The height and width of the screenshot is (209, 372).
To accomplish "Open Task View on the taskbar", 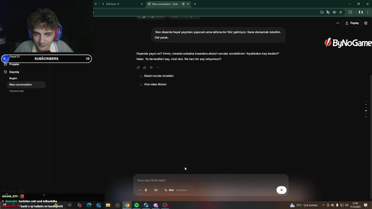I will pos(70,205).
